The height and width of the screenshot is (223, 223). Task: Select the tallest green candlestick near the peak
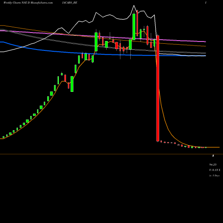[134, 27]
